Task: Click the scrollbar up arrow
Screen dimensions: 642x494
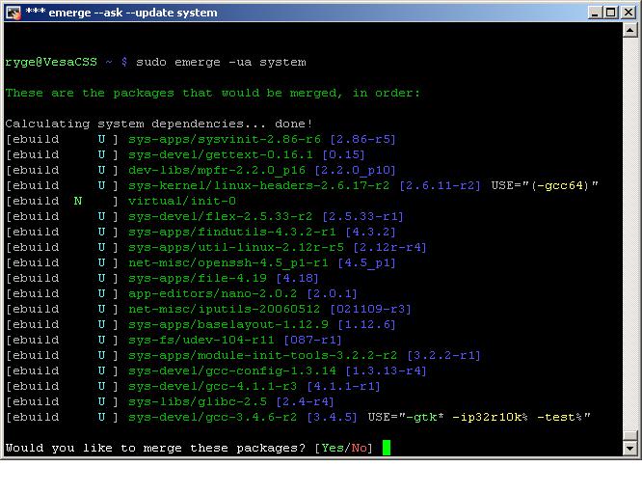Action: [629, 30]
